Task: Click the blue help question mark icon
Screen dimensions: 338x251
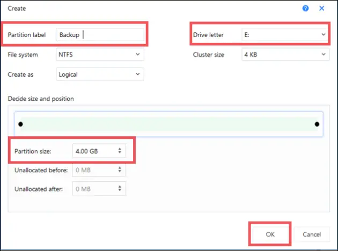Action: tap(306, 9)
